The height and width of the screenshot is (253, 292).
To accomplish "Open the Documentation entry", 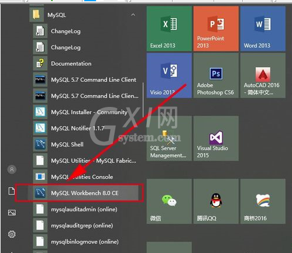I will (71, 64).
